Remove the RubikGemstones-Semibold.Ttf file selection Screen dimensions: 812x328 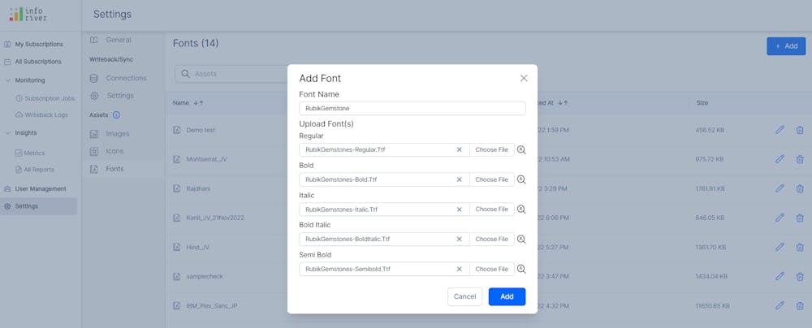pyautogui.click(x=459, y=269)
